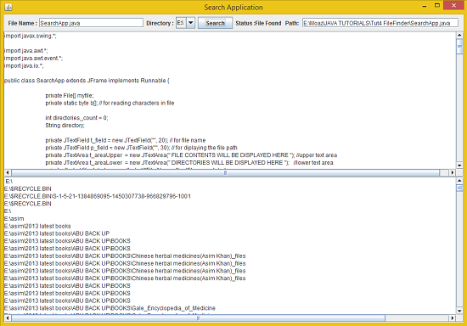Click the 'E:\asim' directory line
This screenshot has height=326, width=467.
[x=14, y=218]
